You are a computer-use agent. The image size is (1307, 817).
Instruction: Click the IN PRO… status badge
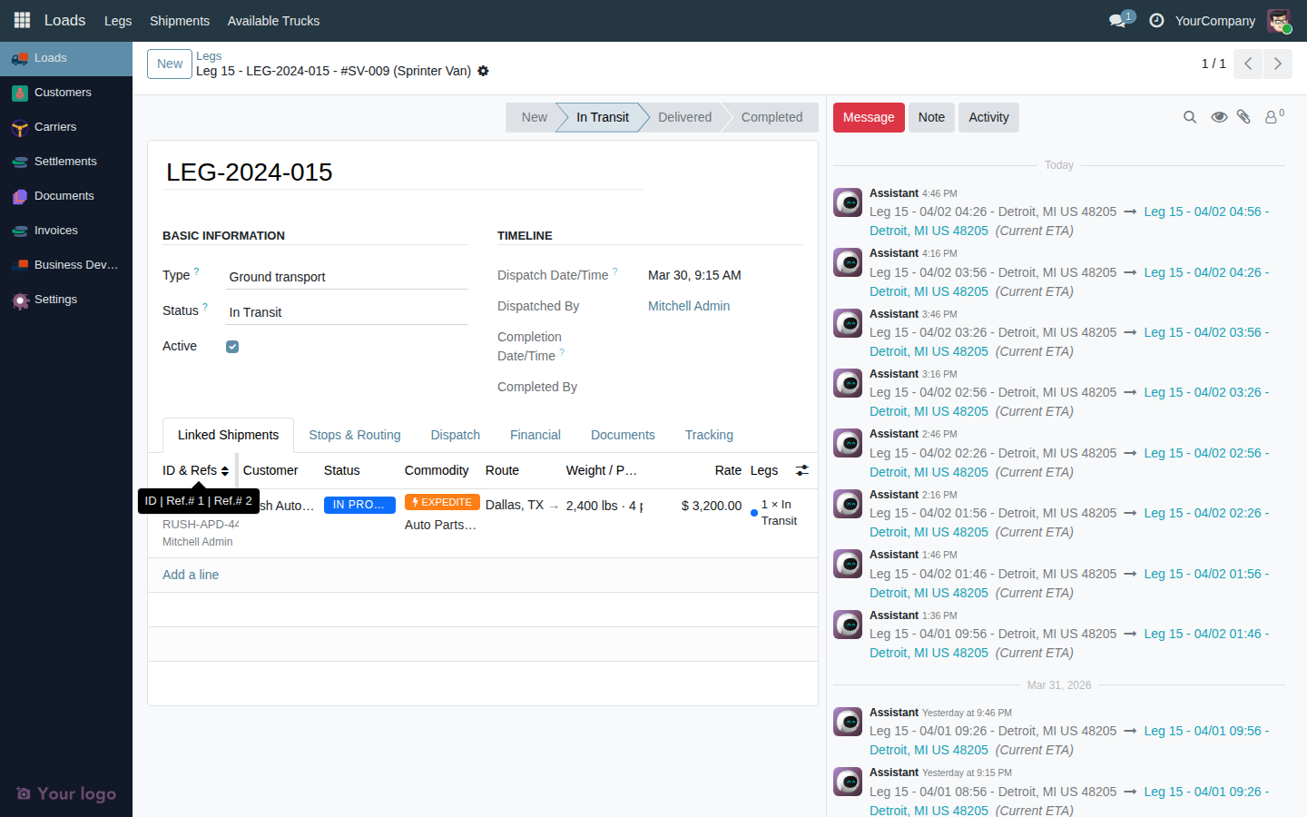pos(359,505)
